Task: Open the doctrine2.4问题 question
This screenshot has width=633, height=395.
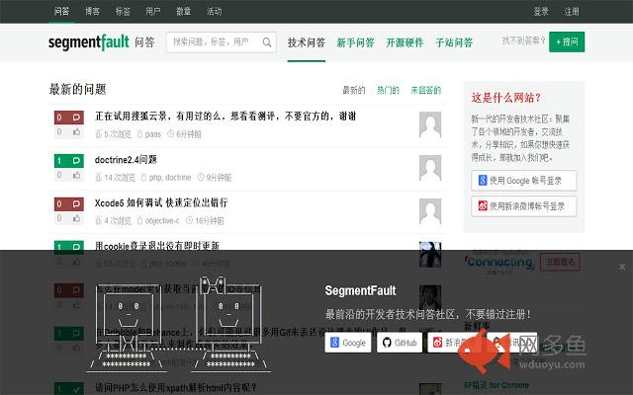Action: 126,160
